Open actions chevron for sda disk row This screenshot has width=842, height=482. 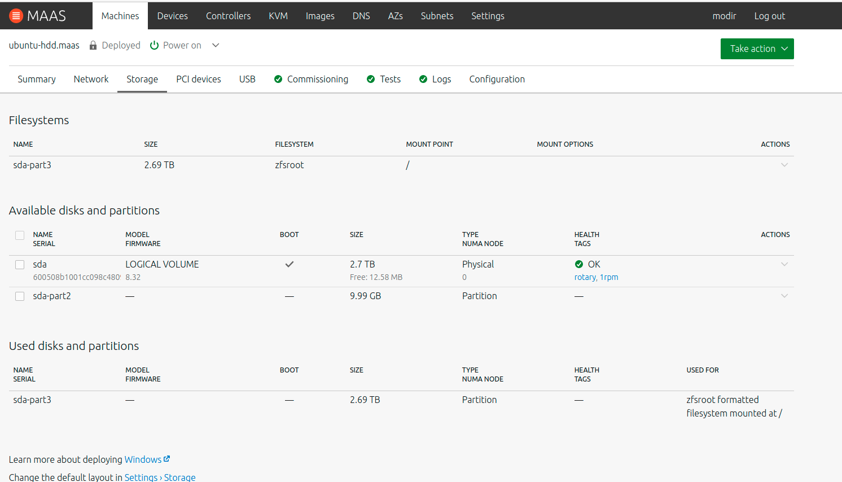[x=784, y=264]
